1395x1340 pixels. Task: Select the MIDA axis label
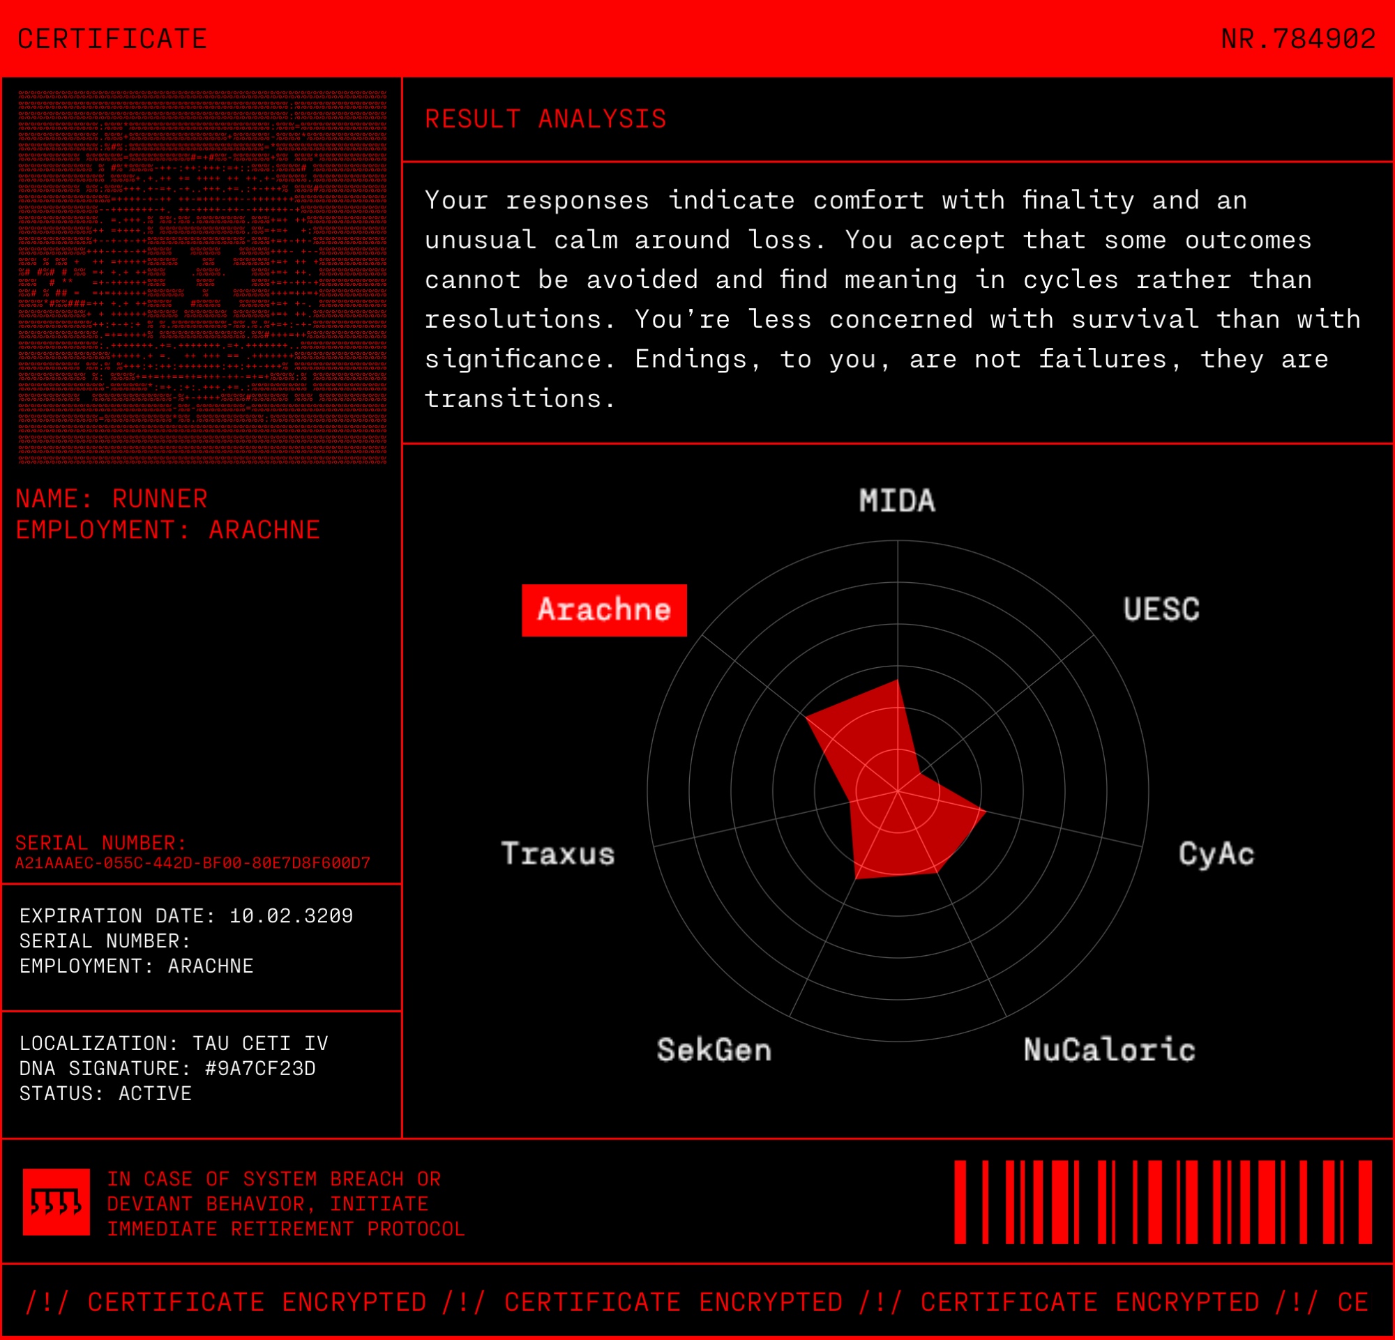[897, 501]
